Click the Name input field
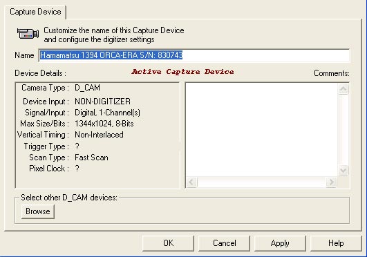 point(194,55)
